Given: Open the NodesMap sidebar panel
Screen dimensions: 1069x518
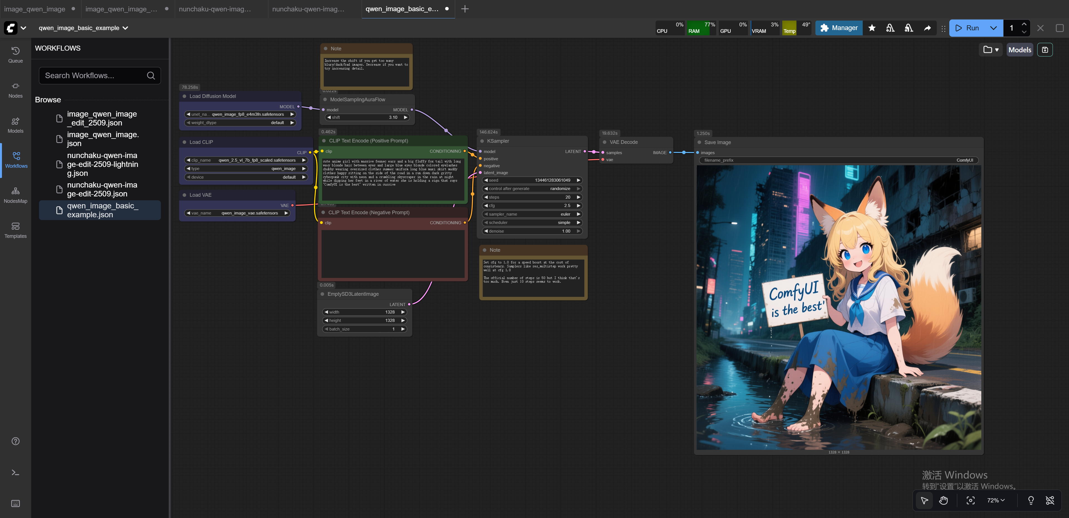Looking at the screenshot, I should (x=15, y=195).
